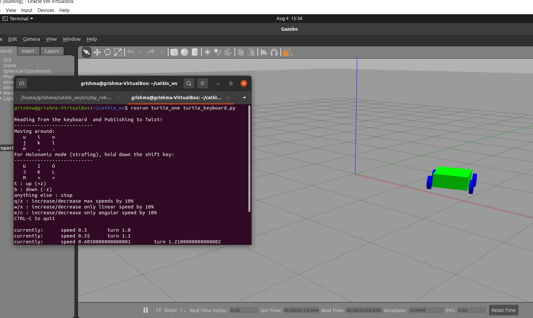The width and height of the screenshot is (533, 318).
Task: Click the redo arrow in Gazebo toolbar
Action: pyautogui.click(x=151, y=52)
